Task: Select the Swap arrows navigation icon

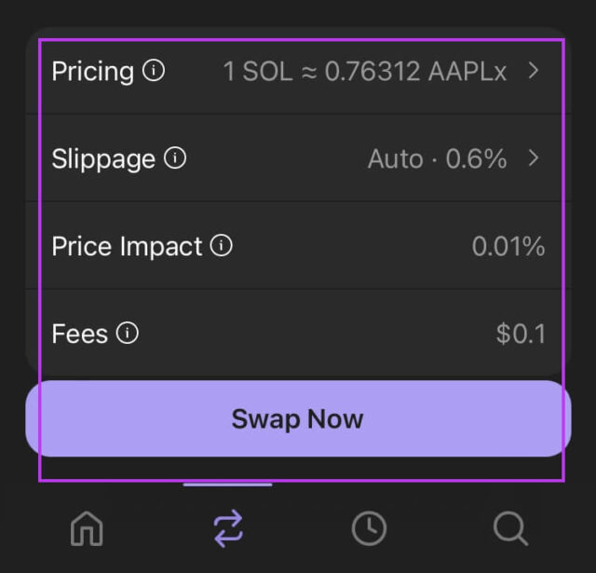Action: [x=228, y=529]
